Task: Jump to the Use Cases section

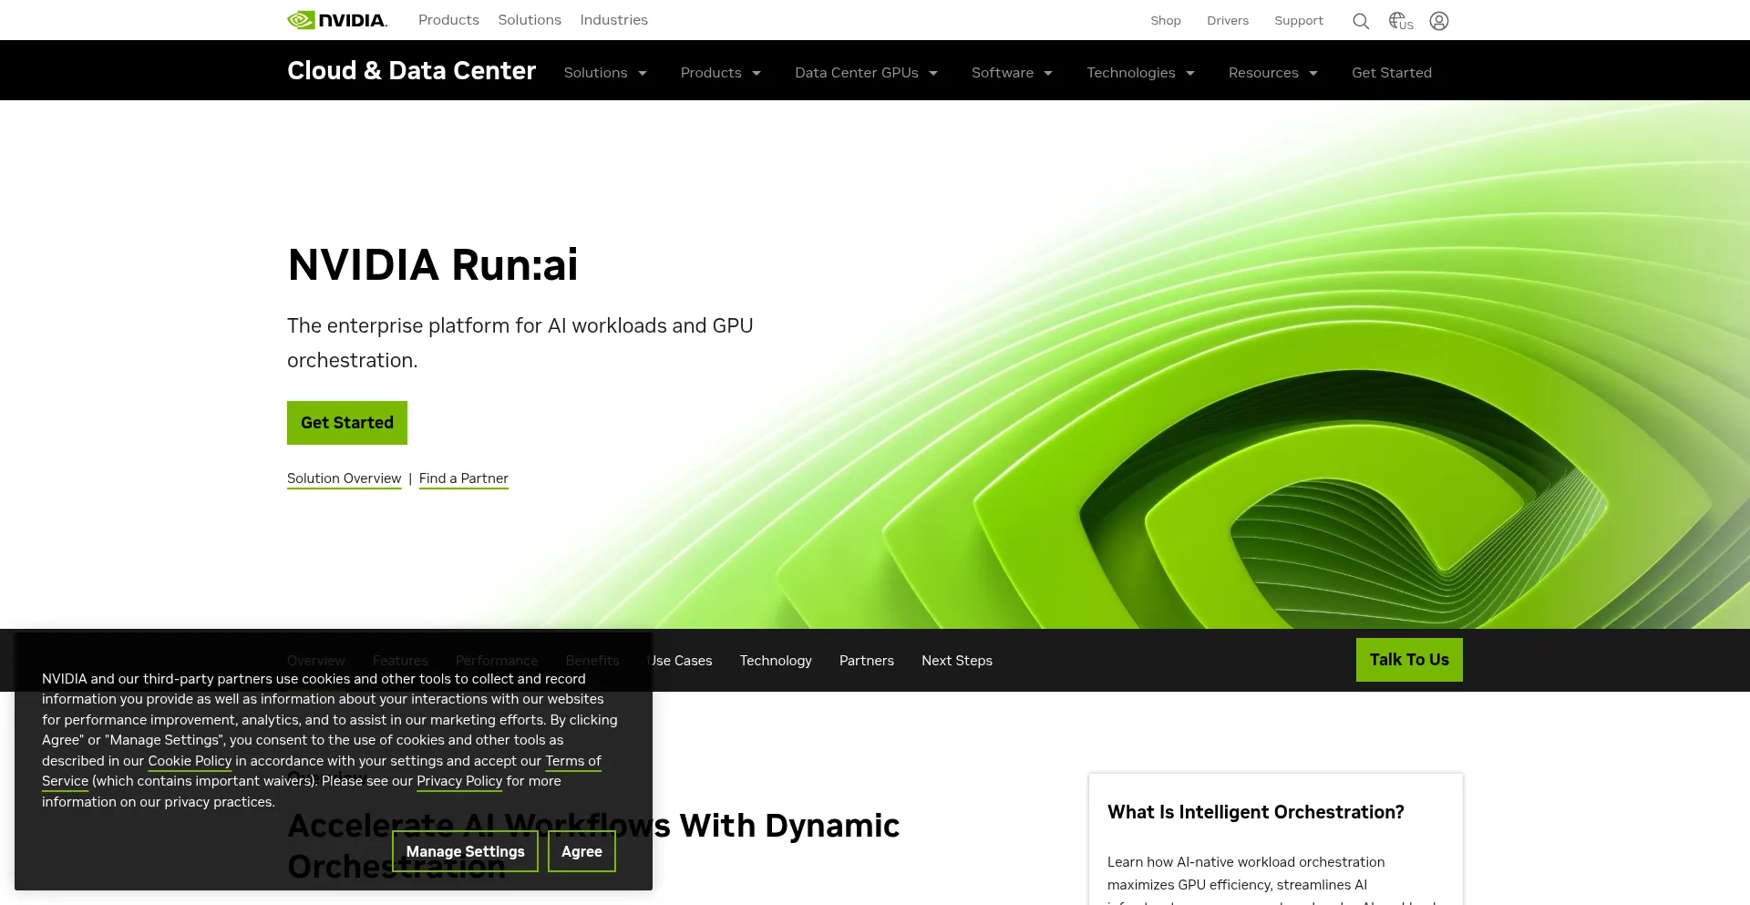Action: [680, 661]
